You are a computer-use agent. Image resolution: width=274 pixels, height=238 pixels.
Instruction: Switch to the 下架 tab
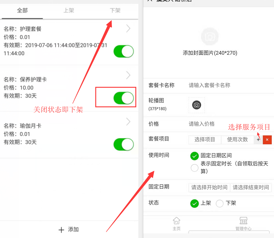(x=115, y=10)
